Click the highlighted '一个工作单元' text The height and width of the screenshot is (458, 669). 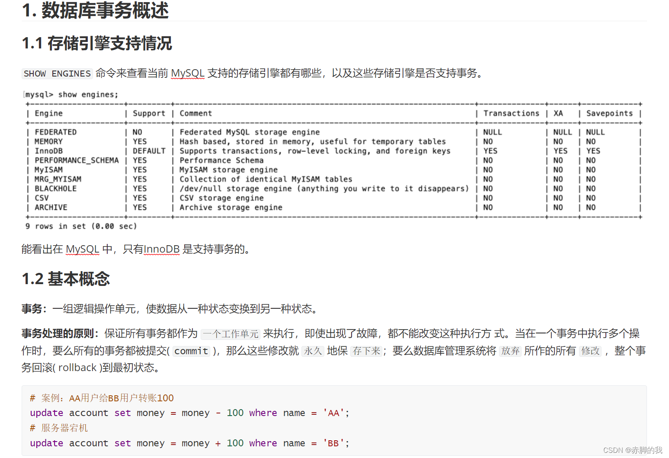tap(231, 334)
